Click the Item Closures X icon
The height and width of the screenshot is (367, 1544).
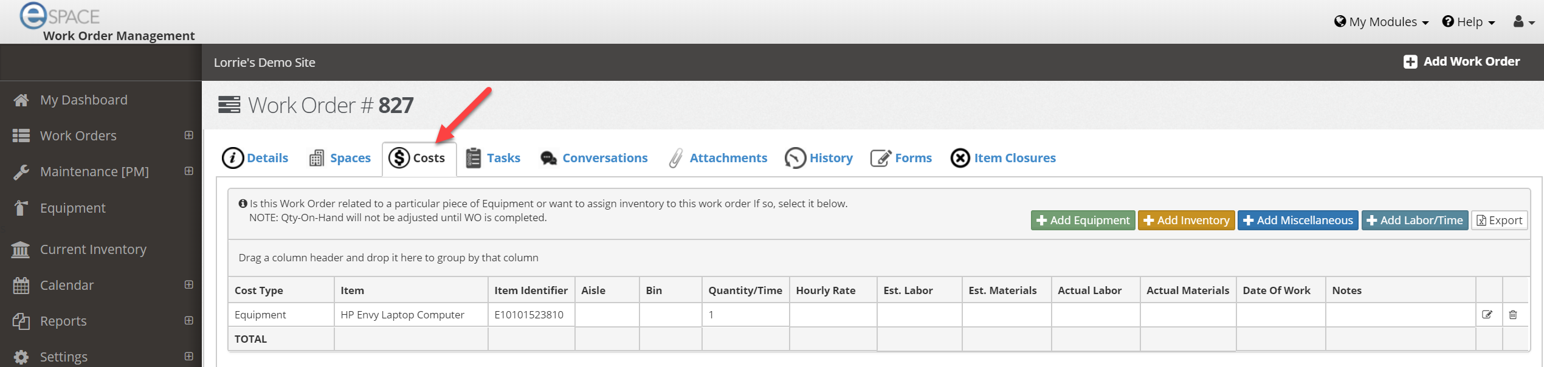960,158
